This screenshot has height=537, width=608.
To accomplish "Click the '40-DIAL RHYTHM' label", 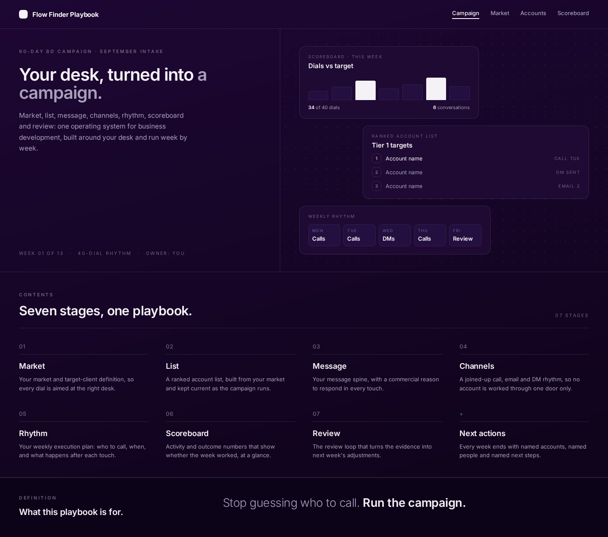I will point(104,253).
